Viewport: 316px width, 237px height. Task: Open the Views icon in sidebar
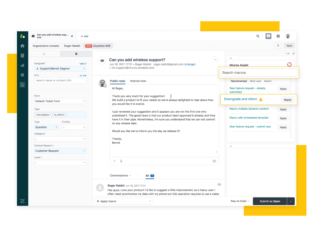(x=22, y=56)
